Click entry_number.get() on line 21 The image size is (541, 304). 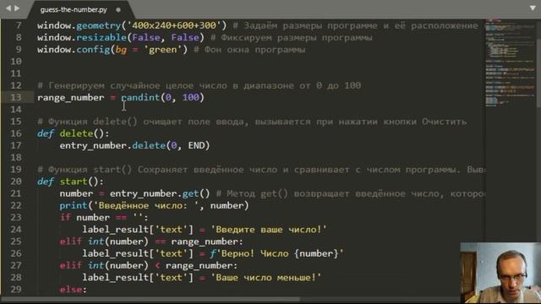(160, 193)
